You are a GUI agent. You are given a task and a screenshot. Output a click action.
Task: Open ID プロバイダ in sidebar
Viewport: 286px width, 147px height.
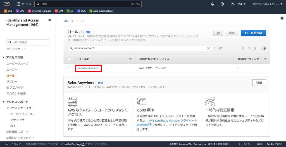click(15, 87)
